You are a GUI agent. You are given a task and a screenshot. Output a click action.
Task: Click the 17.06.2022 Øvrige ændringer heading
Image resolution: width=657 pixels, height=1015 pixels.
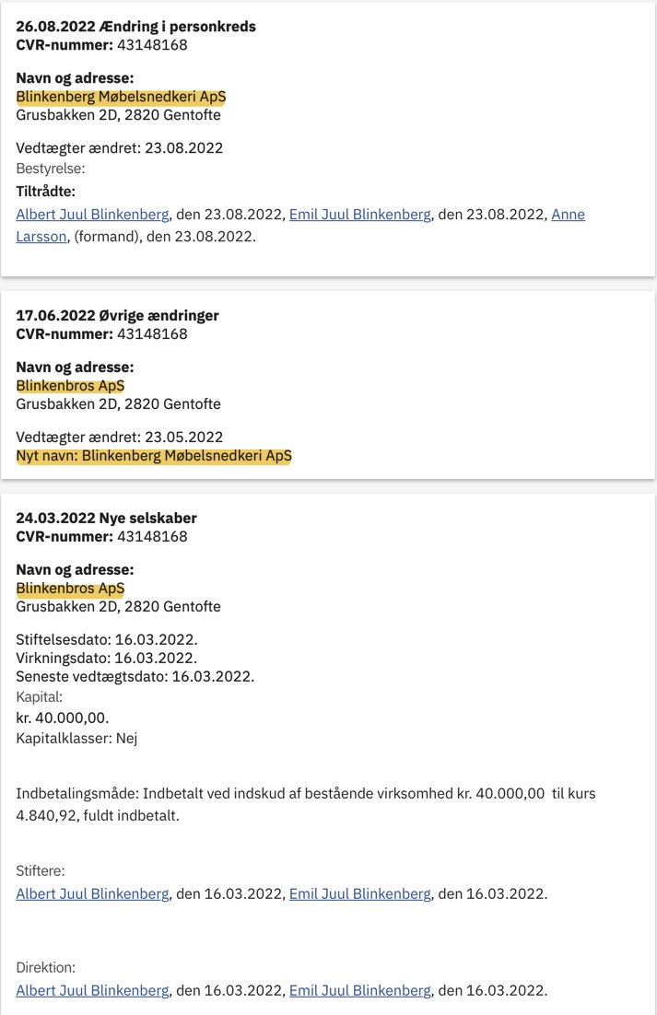tap(117, 316)
